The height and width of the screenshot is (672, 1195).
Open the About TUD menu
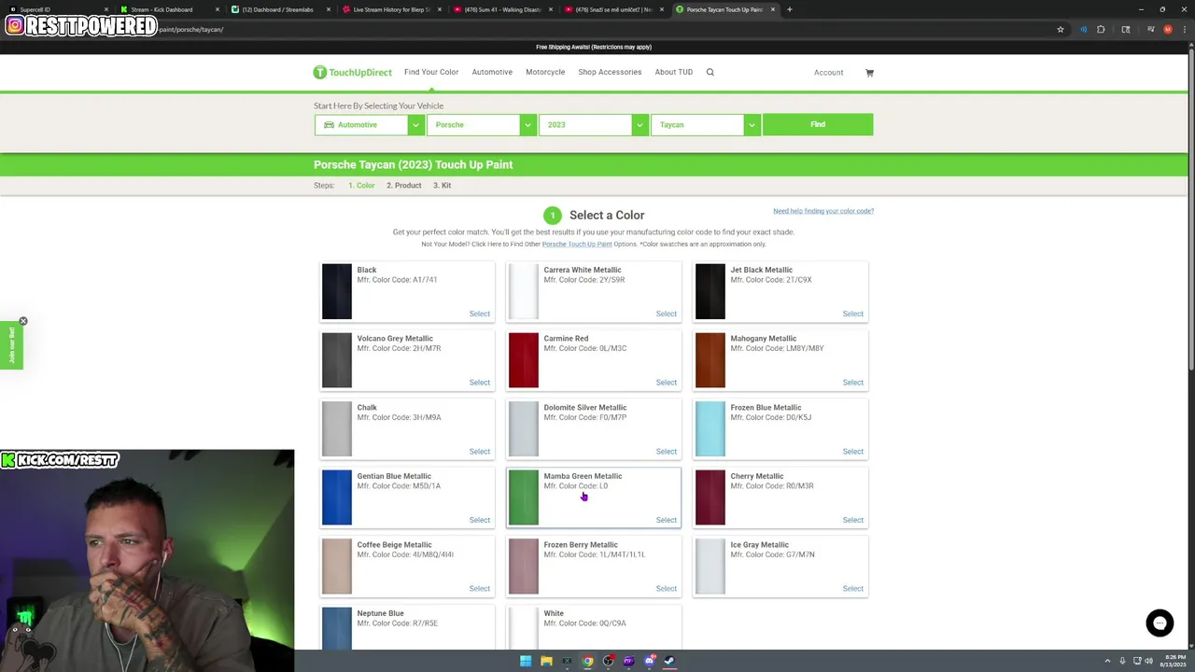673,72
